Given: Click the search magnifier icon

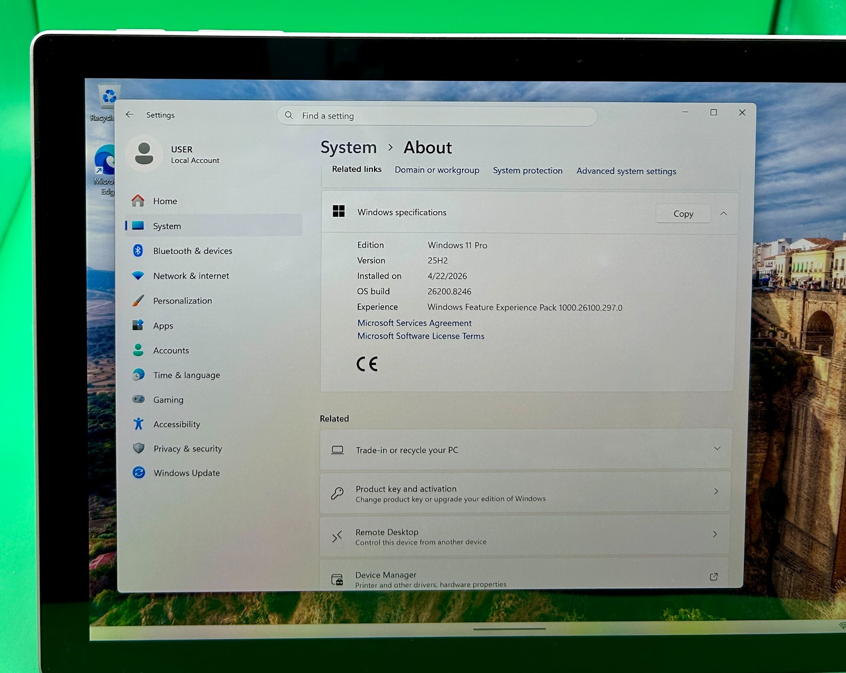Looking at the screenshot, I should [289, 115].
